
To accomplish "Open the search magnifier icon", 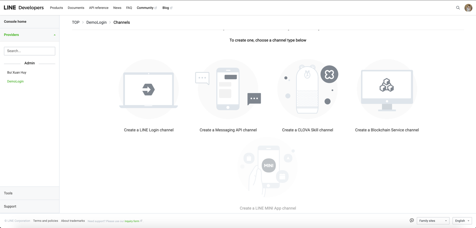I will tap(458, 8).
